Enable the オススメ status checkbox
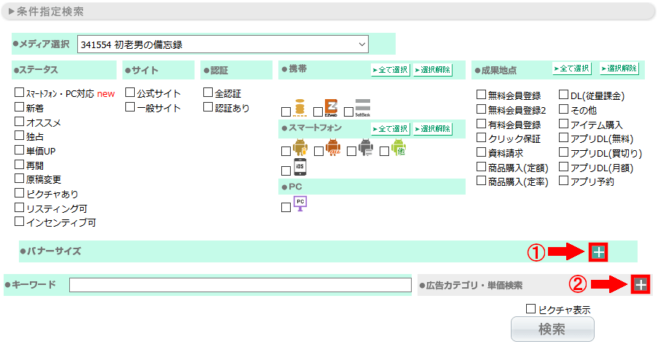 [19, 122]
